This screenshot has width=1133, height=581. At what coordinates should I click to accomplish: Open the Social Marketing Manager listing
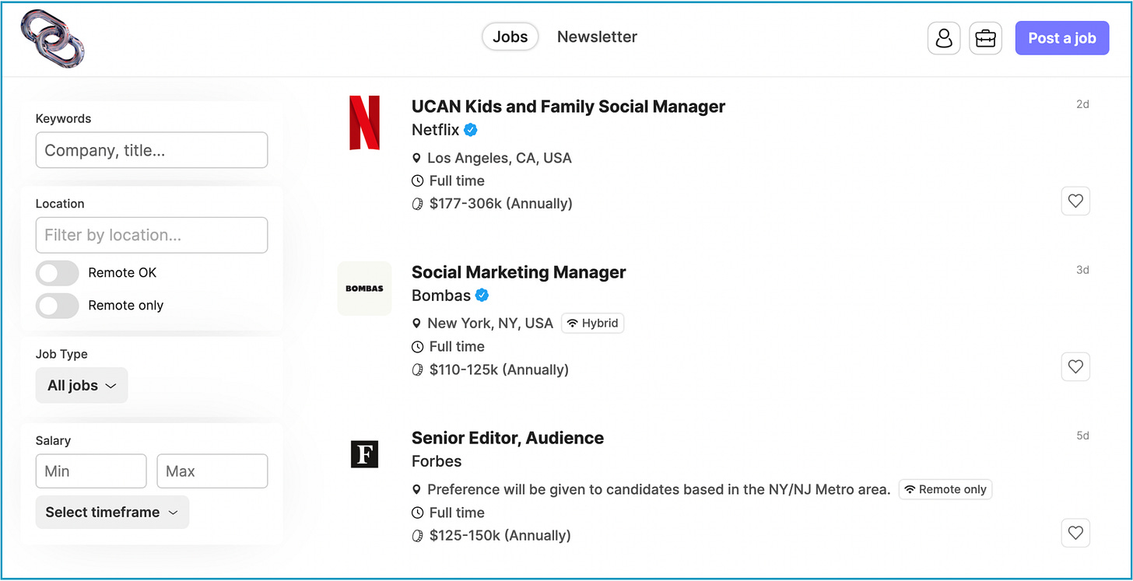(x=518, y=272)
